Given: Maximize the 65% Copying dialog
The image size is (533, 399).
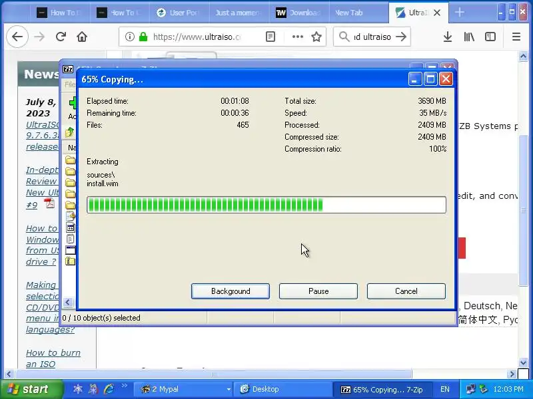Looking at the screenshot, I should pos(430,79).
